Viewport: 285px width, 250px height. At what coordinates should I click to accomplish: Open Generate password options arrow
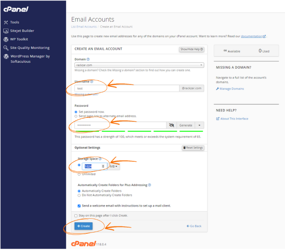point(199,125)
